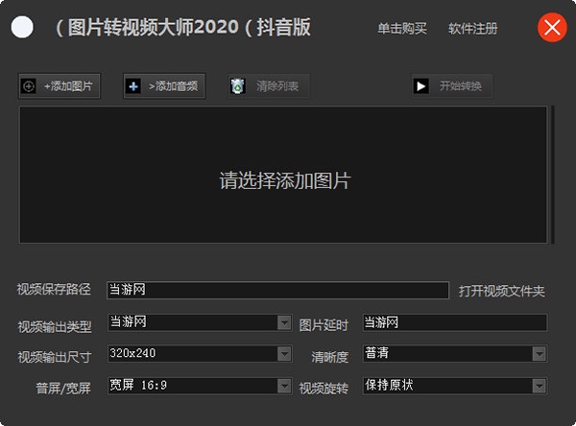Click the image list area 请选择添加图片
576x426 pixels.
click(283, 175)
